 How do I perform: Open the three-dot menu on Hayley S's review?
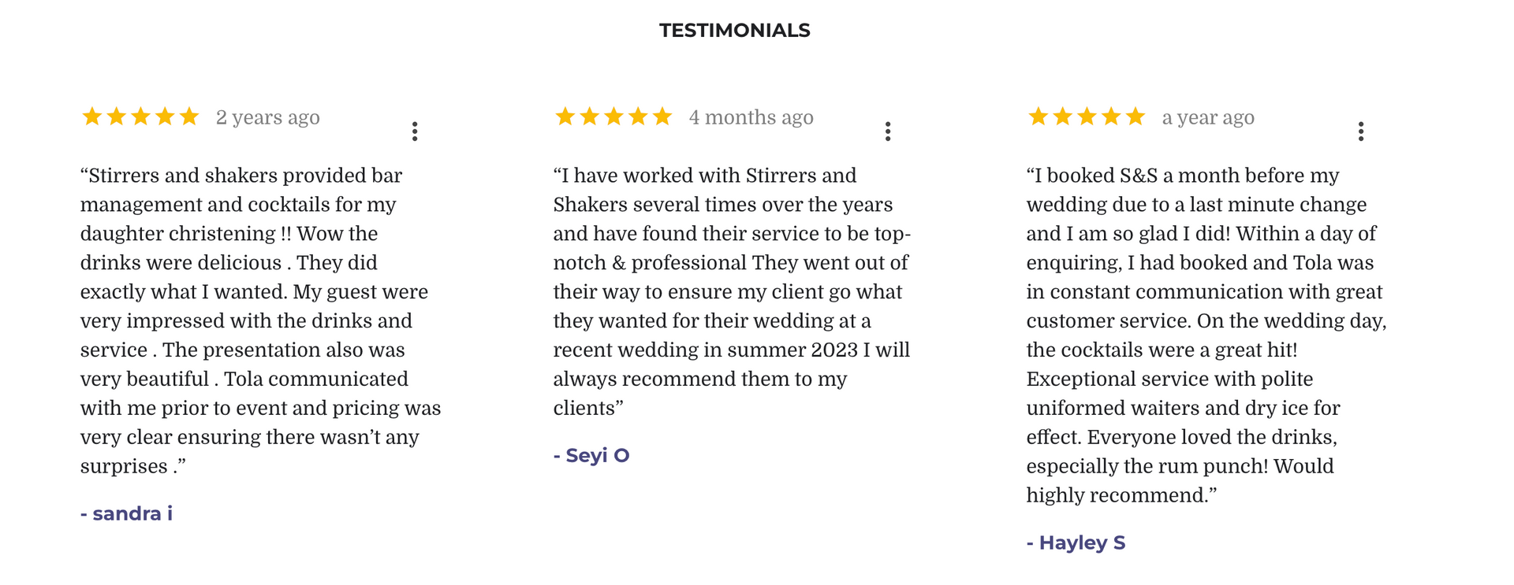coord(1361,131)
